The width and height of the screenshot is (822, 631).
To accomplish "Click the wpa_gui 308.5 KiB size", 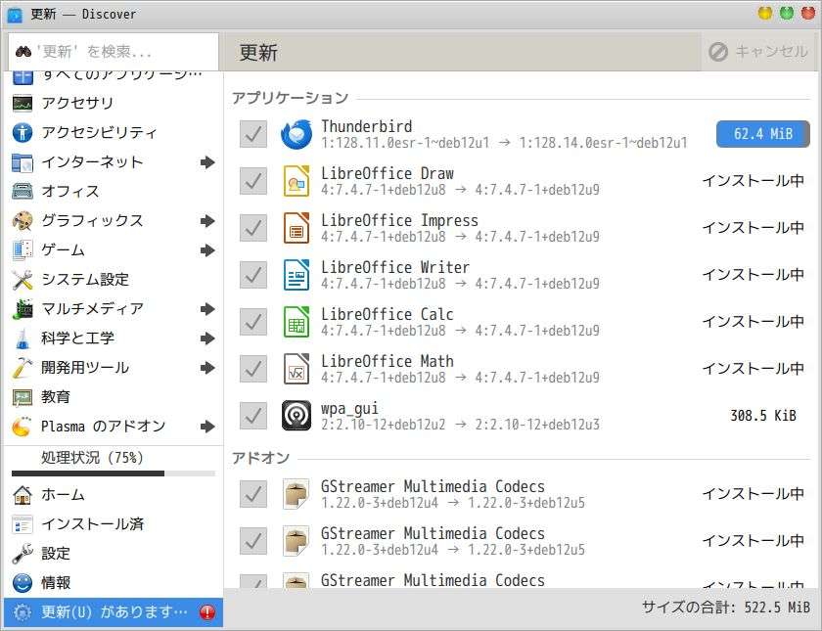I will pos(762,416).
